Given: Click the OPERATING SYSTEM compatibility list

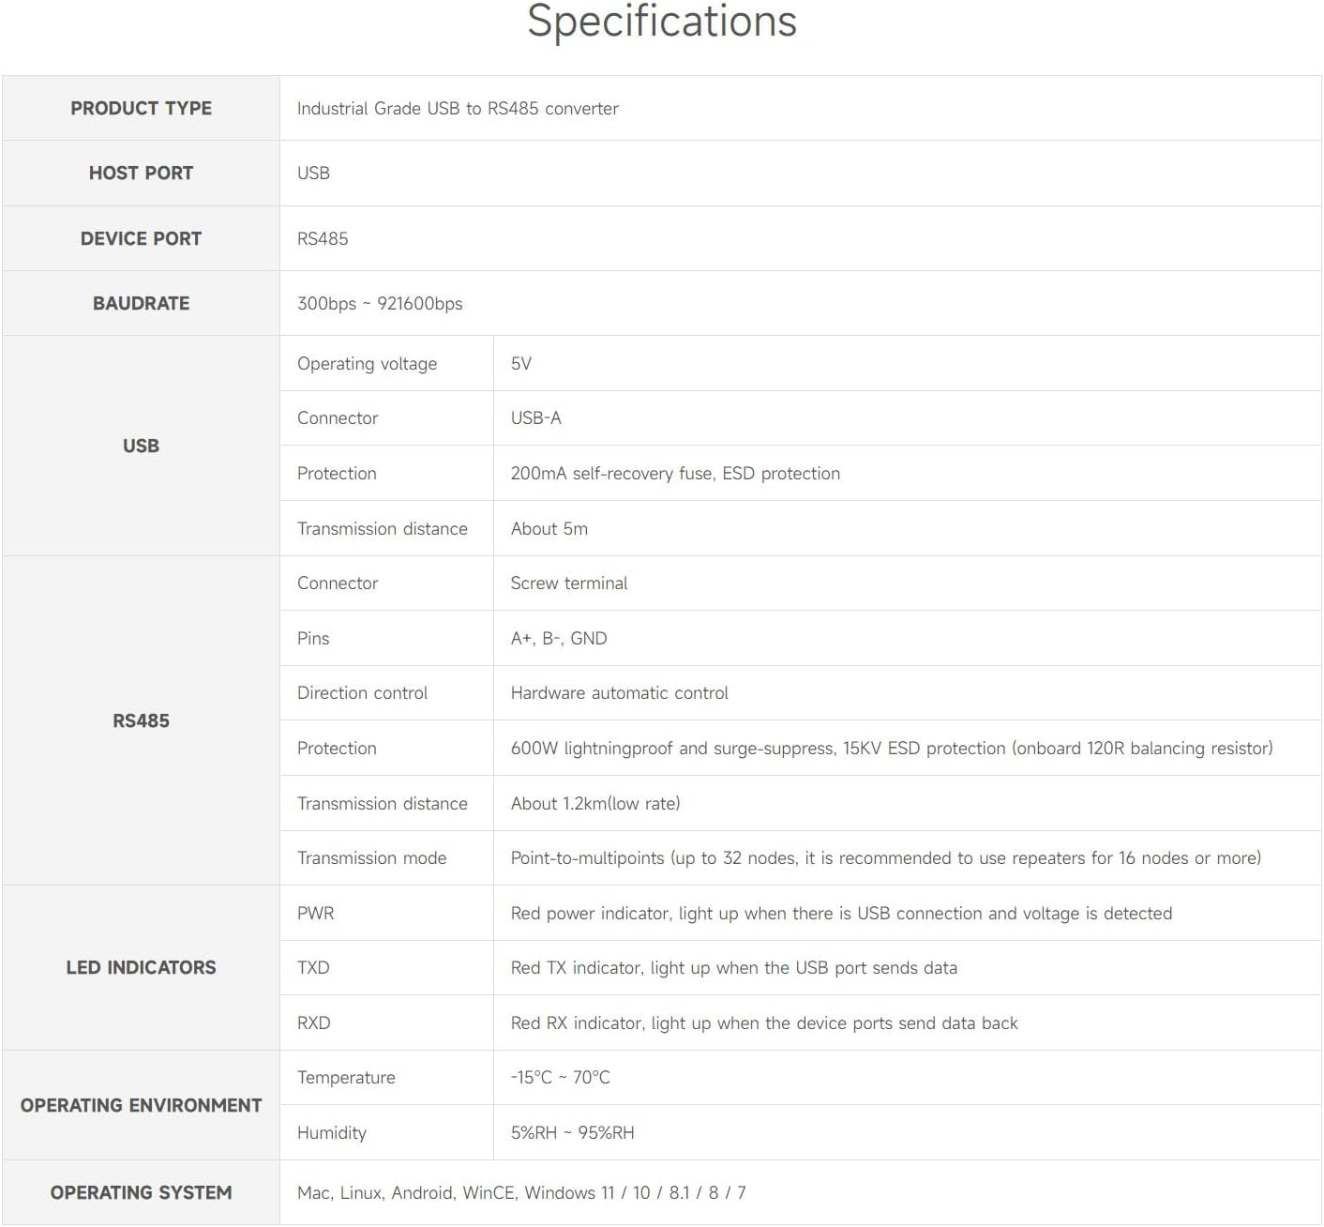Looking at the screenshot, I should coord(521,1192).
